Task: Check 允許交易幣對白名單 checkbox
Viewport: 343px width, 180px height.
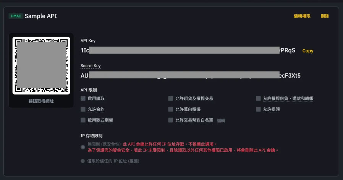Action: 170,120
